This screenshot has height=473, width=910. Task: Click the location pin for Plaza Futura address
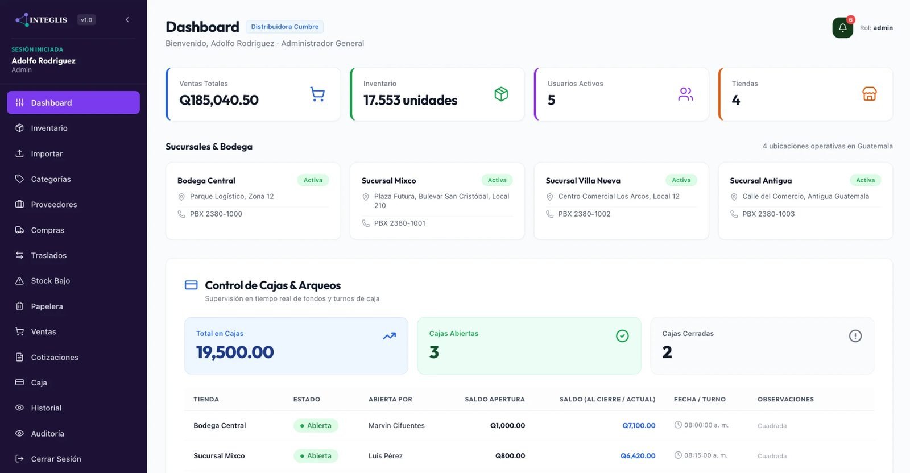pos(366,197)
